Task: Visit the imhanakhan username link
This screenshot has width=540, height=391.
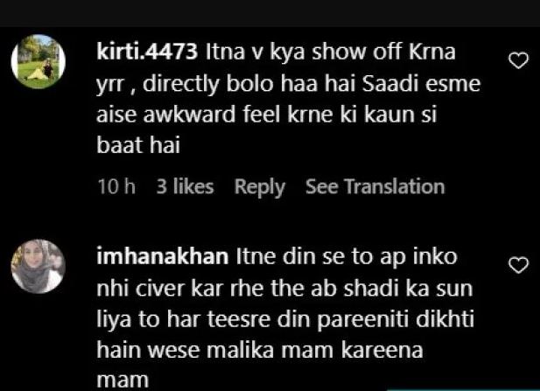Action: click(x=163, y=257)
